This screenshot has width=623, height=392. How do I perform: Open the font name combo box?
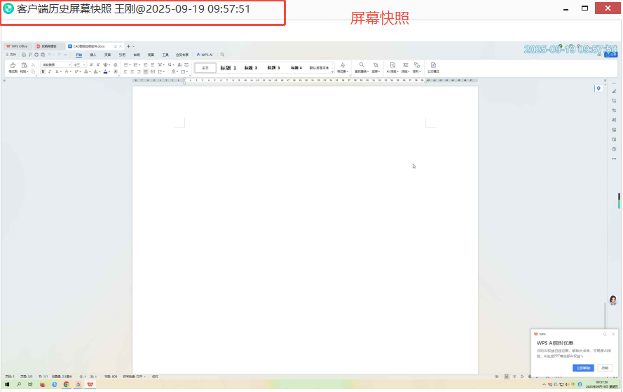56,64
